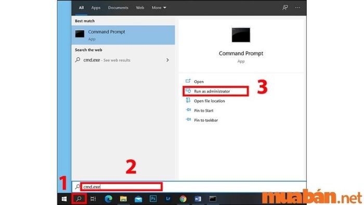Screen dimensions: 364x205
Task: Expand the cmd.exe web results chevron
Action: (167, 60)
